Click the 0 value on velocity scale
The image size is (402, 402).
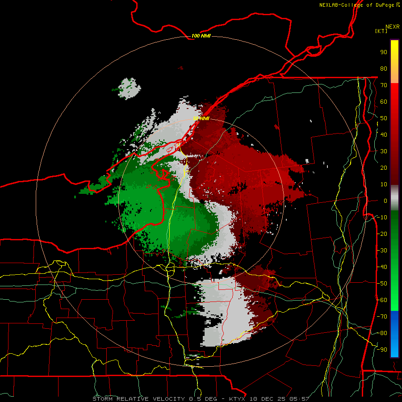[385, 201]
